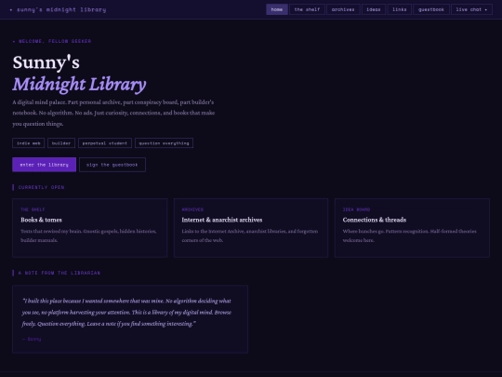Screen dimensions: 502x377
Task: Switch to the ideas page
Action: (x=374, y=9)
